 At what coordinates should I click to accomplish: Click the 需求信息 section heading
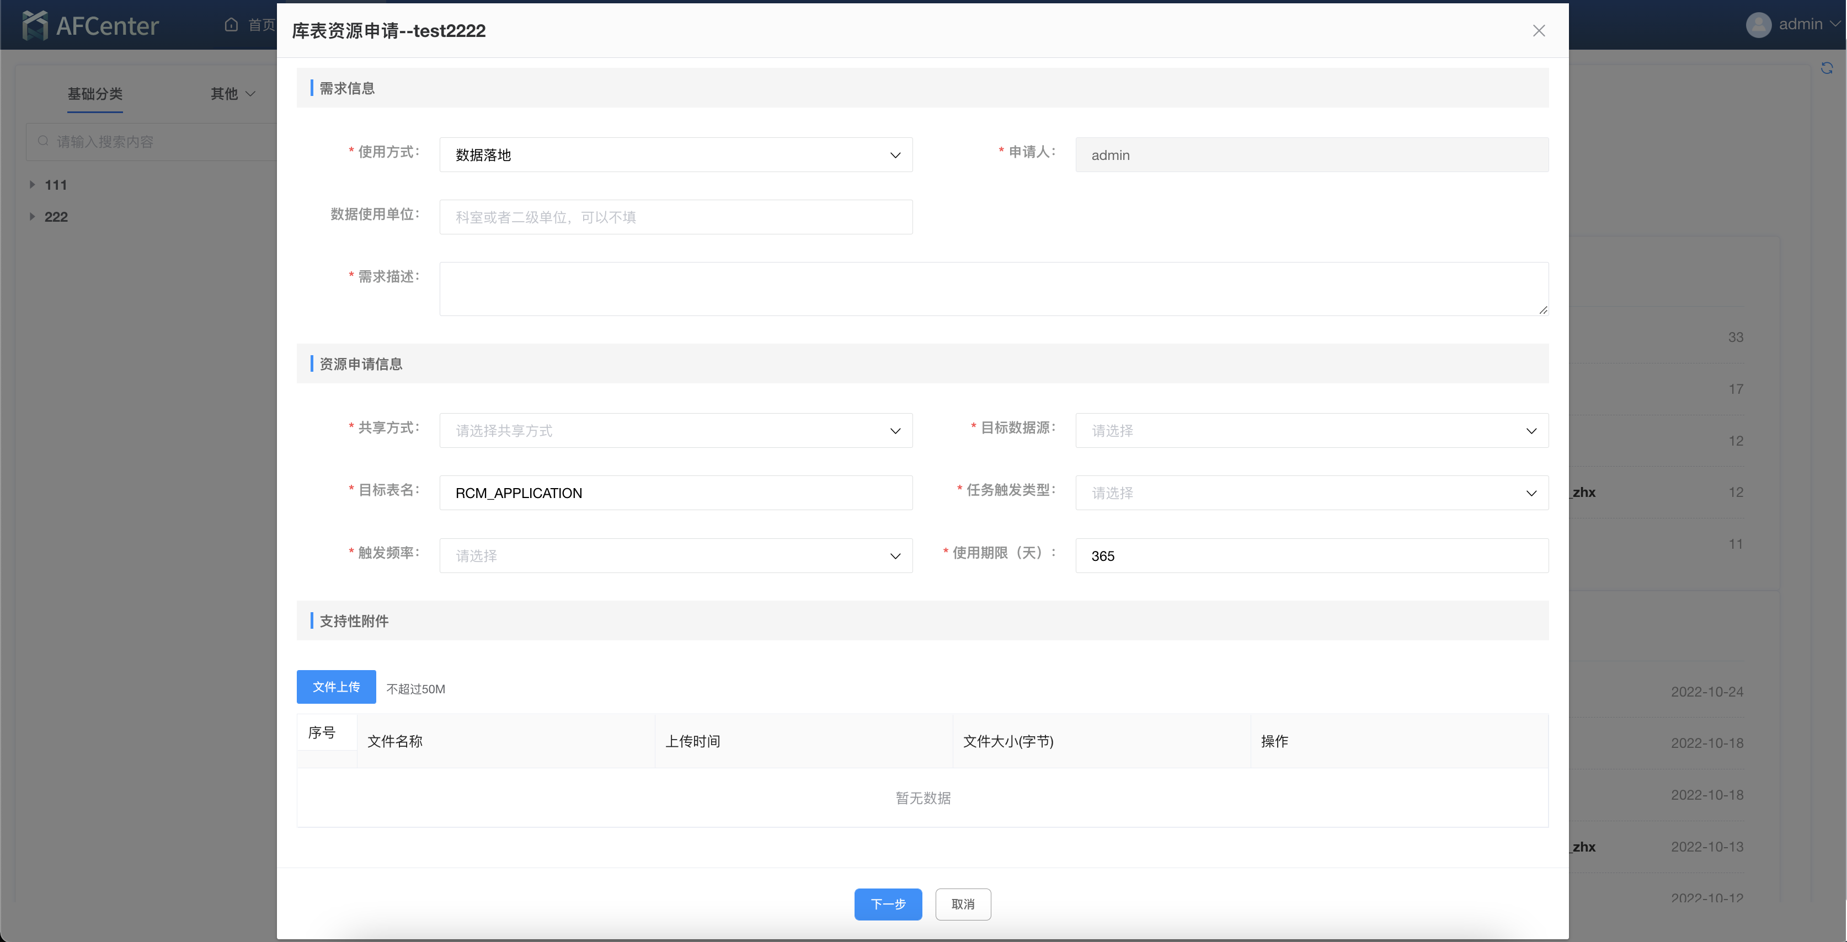347,88
